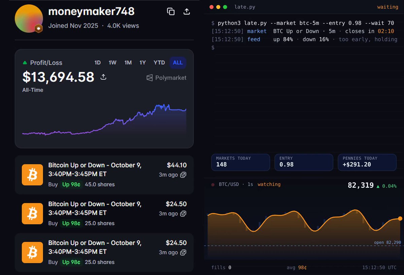Open the Bitcoin icon of the $44.10 trade
Image resolution: width=404 pixels, height=275 pixels.
pos(32,175)
